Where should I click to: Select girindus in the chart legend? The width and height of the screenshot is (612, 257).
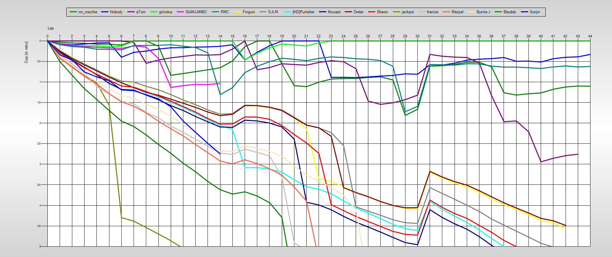coord(165,12)
